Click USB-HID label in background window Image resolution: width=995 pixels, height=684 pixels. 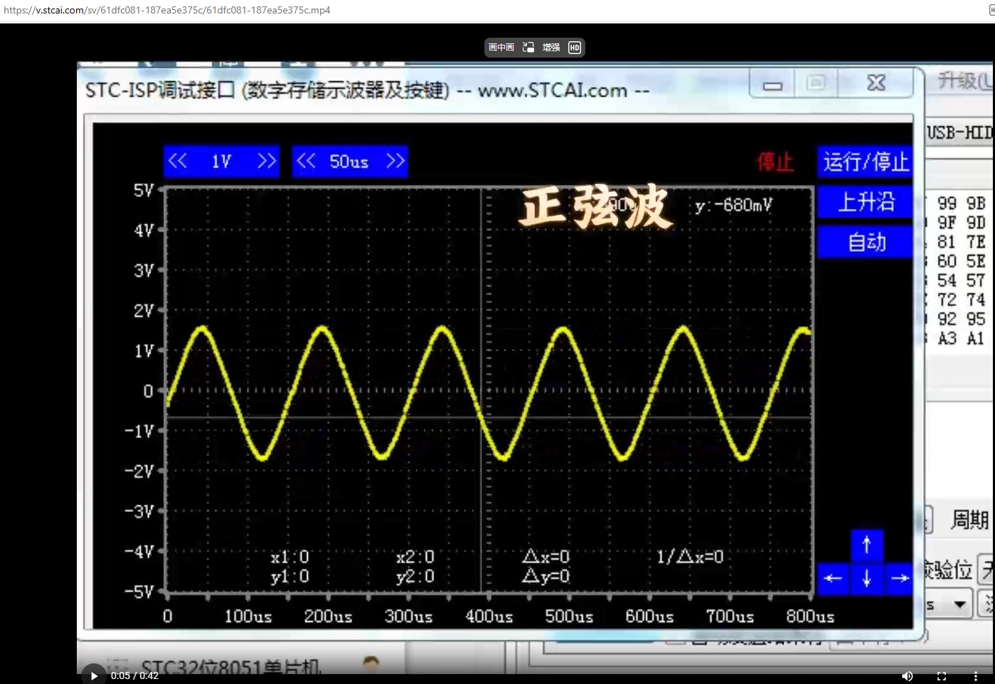pos(960,133)
